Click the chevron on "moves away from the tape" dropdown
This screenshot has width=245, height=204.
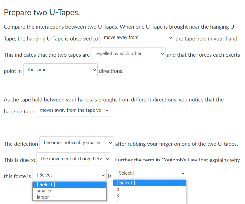pos(106,110)
